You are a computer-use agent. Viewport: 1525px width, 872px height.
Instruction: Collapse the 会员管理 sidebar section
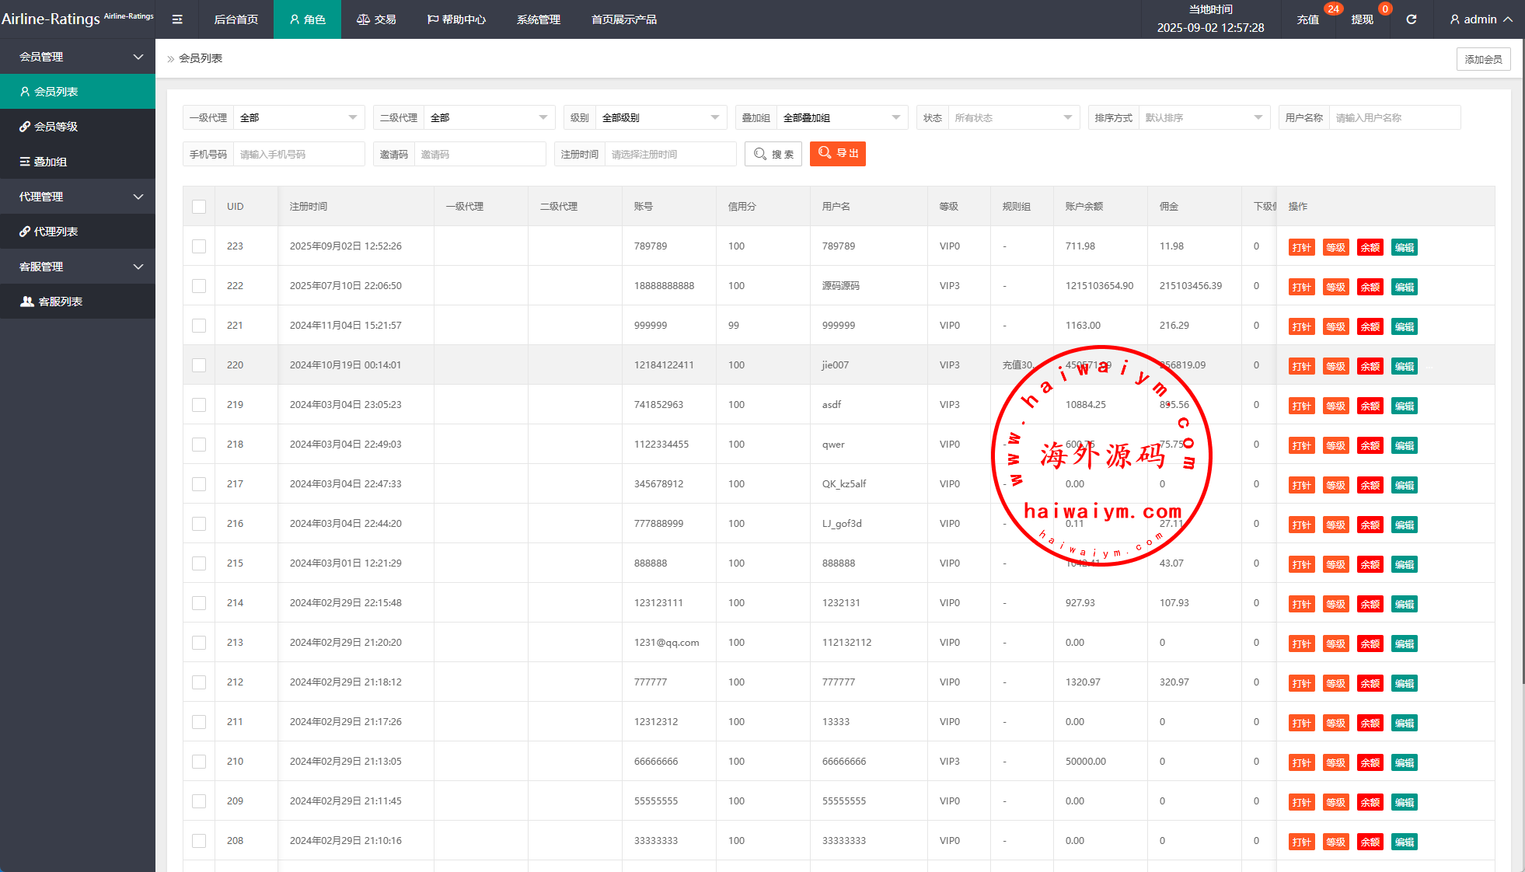point(78,57)
